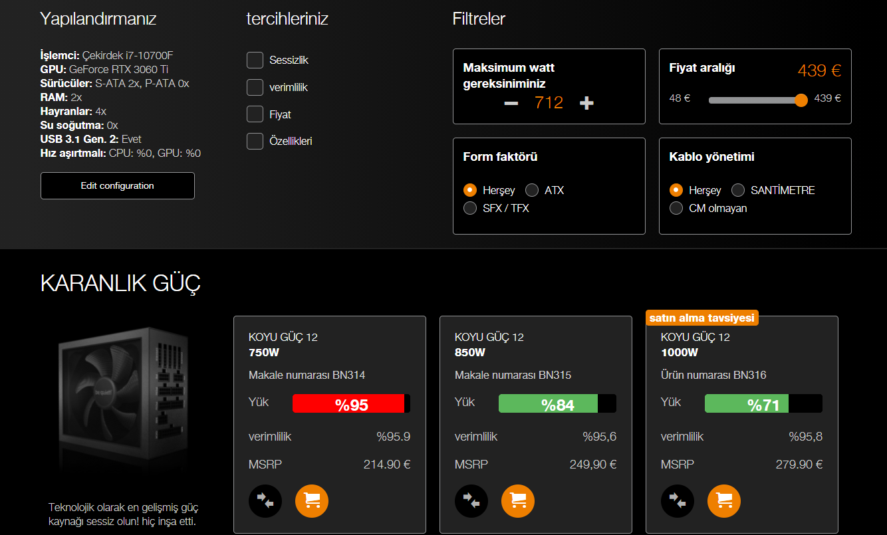887x535 pixels.
Task: Click the Sürücüler S-ATA 2x line
Action: (115, 83)
